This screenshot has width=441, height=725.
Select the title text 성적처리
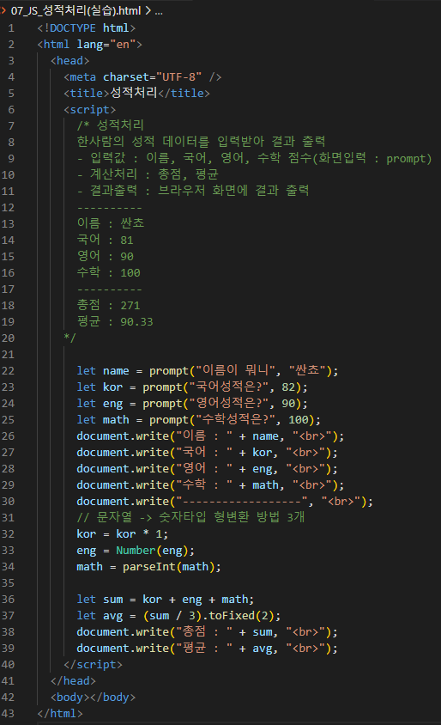coord(134,93)
